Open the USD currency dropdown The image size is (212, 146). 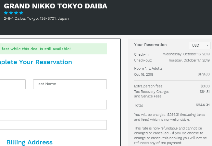[x=200, y=45]
